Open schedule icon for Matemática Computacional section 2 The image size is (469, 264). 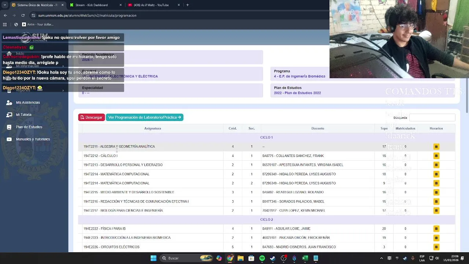pyautogui.click(x=436, y=183)
